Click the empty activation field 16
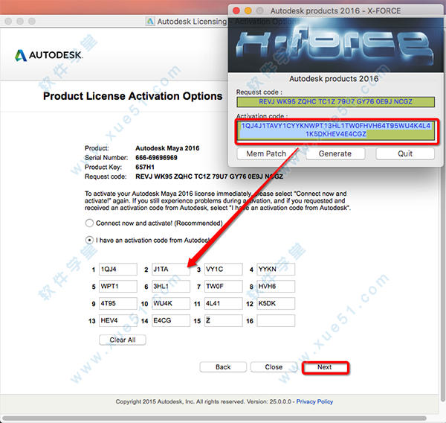 click(x=276, y=321)
